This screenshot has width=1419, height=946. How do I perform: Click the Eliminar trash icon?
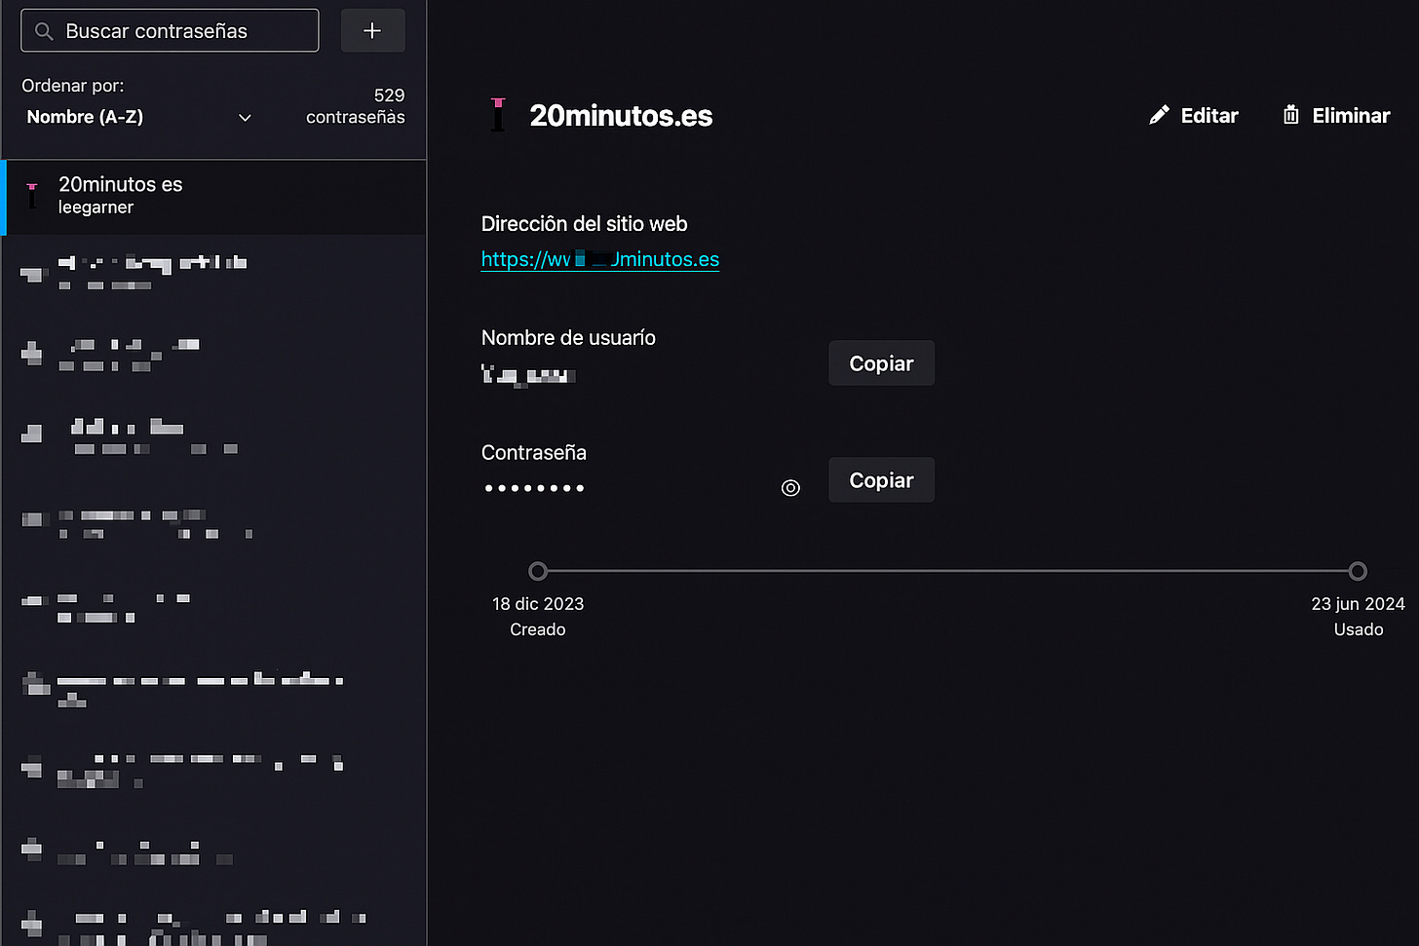point(1290,115)
